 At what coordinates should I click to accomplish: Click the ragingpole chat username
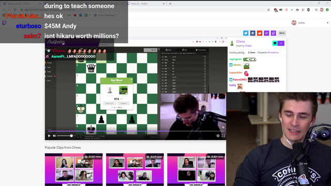pos(235,59)
